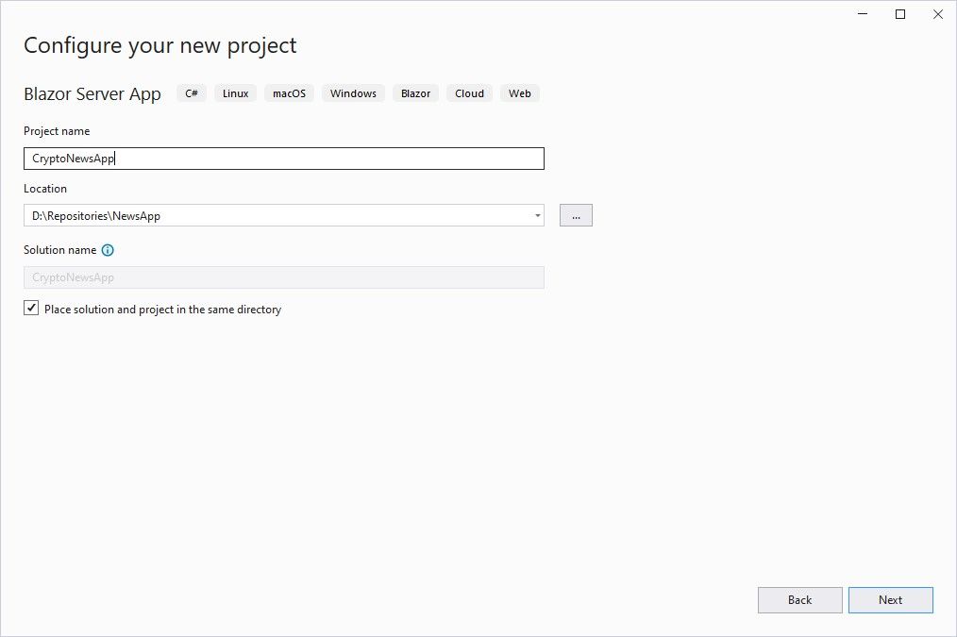Click the Linux platform tag
The width and height of the screenshot is (957, 637).
click(x=234, y=92)
